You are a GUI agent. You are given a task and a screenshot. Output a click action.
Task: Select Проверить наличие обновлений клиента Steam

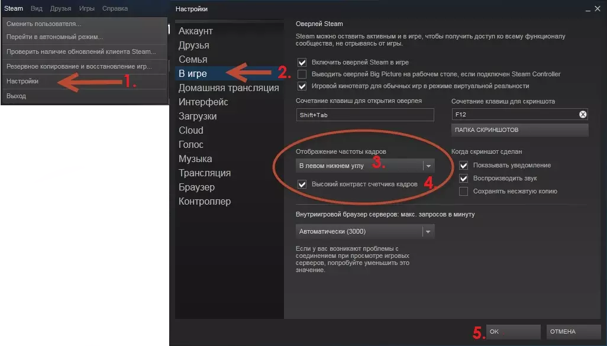coord(85,51)
